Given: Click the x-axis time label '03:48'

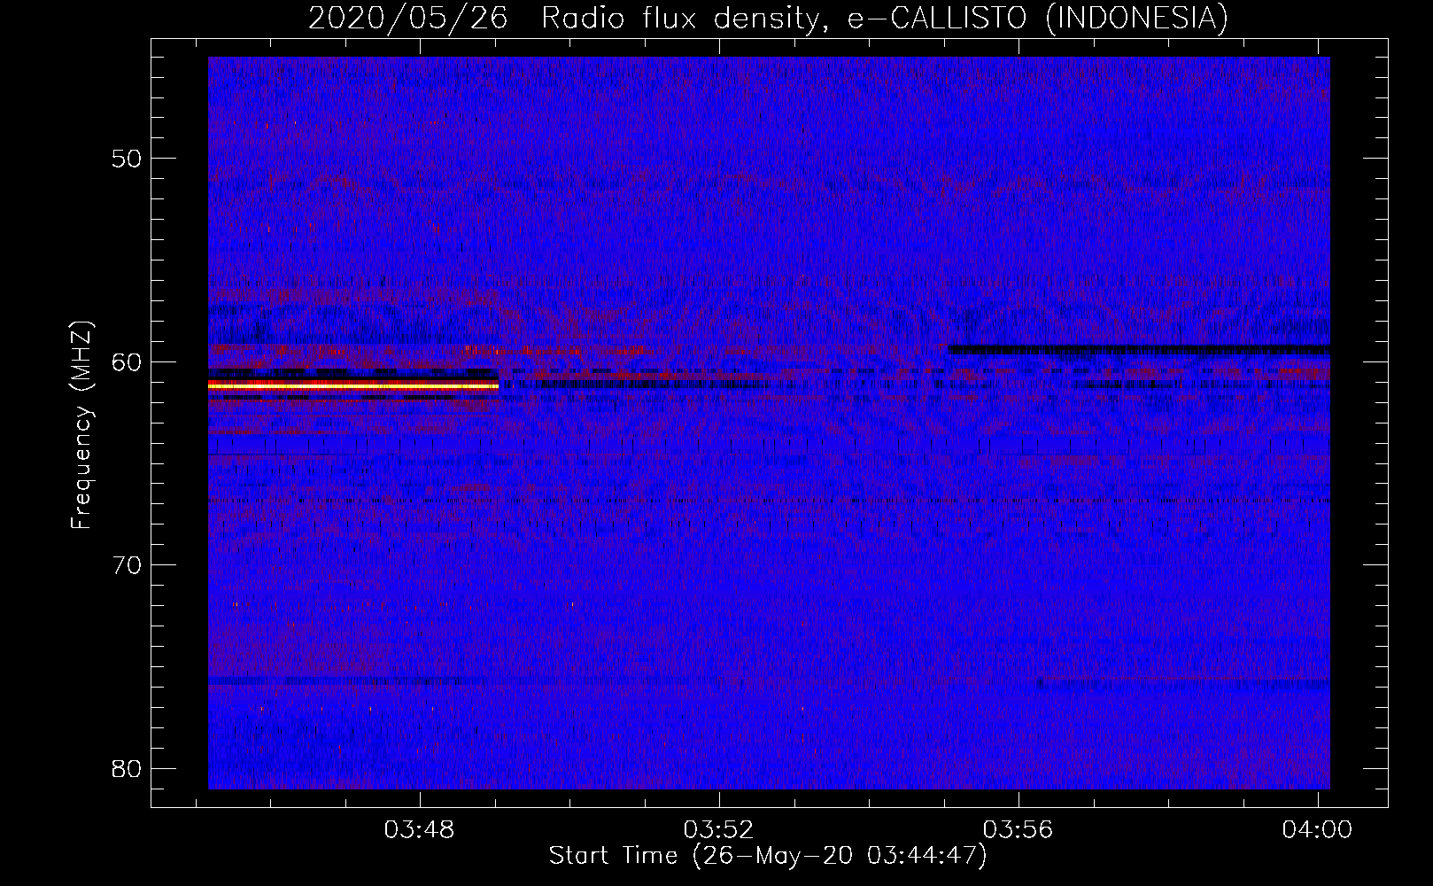Looking at the screenshot, I should coord(419,829).
